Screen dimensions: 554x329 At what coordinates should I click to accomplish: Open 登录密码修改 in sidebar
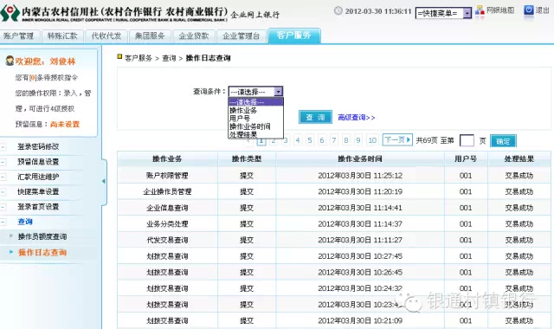pyautogui.click(x=38, y=146)
